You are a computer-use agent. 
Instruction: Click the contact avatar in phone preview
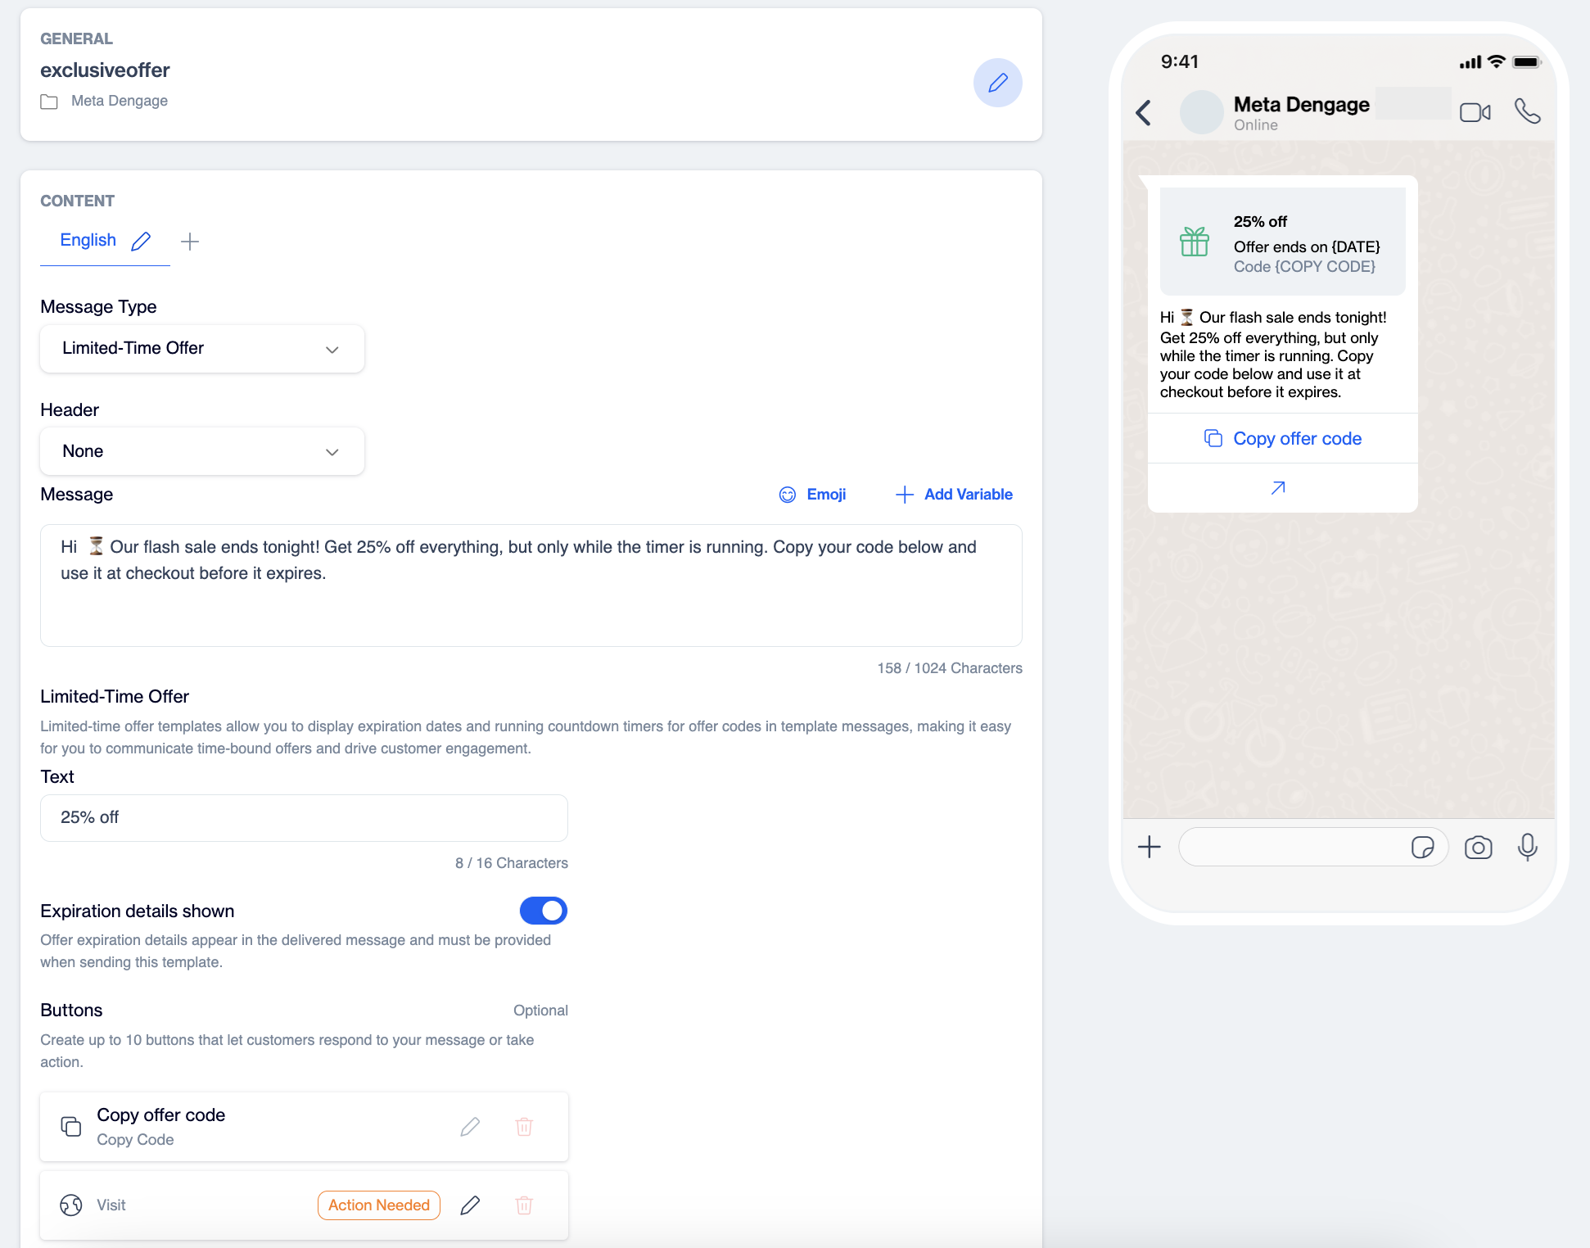pos(1202,112)
